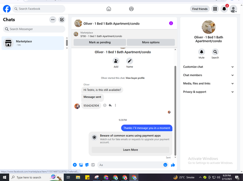Image resolution: width=243 pixels, height=181 pixels.
Task: Open Task View on the taskbar
Action: (x=69, y=178)
